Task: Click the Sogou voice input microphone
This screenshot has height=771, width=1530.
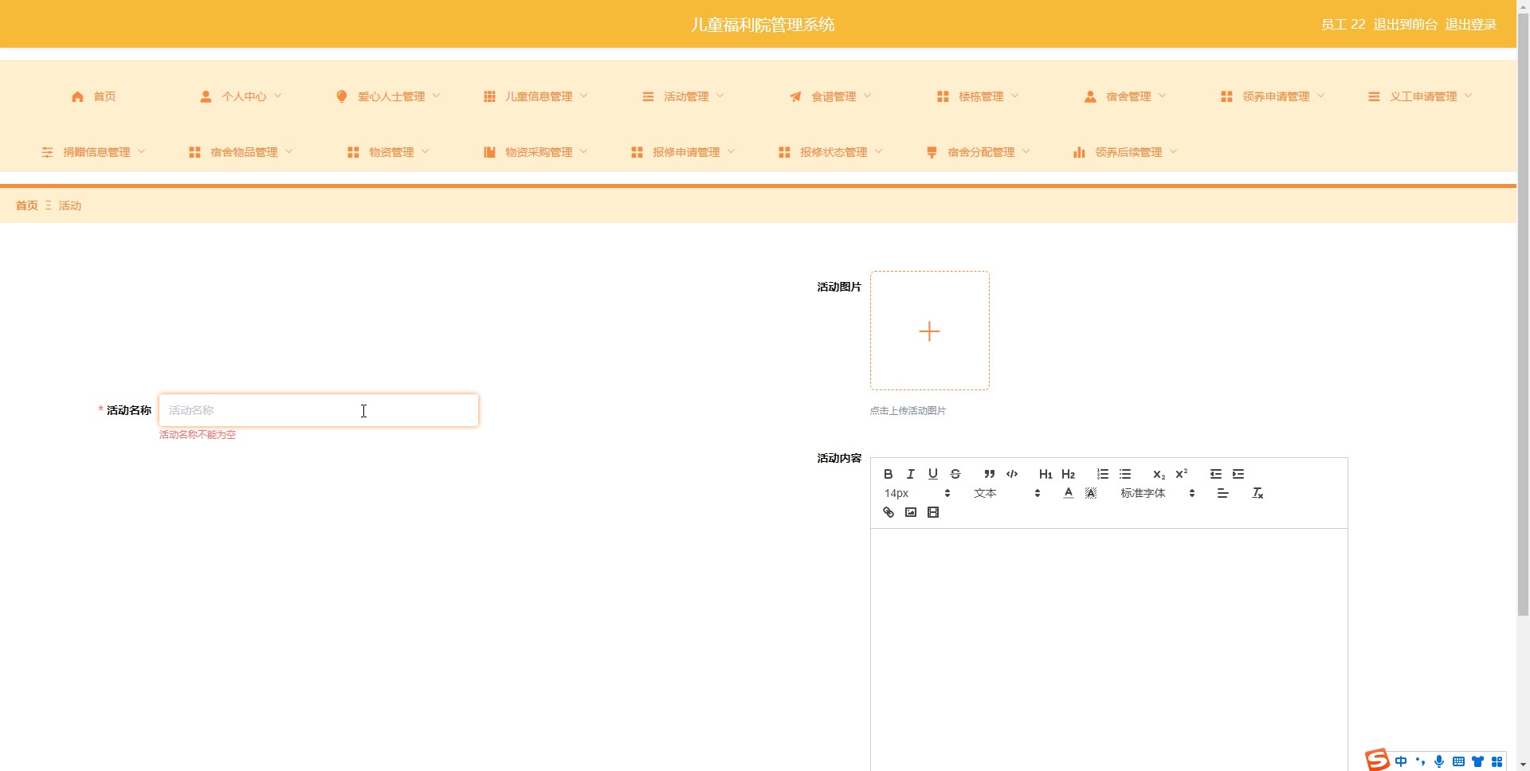Action: (x=1439, y=761)
